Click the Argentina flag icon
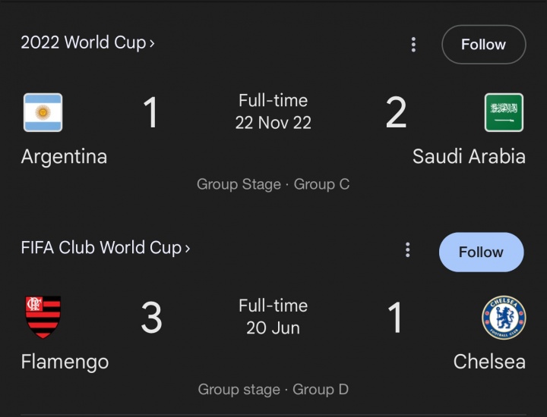The image size is (547, 417). (x=43, y=113)
